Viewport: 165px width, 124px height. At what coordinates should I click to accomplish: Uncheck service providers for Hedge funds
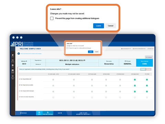(135, 86)
